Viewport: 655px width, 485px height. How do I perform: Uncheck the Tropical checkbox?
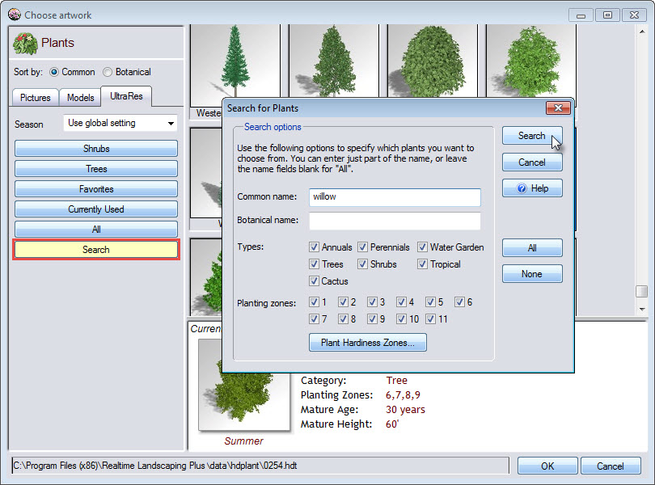[422, 264]
